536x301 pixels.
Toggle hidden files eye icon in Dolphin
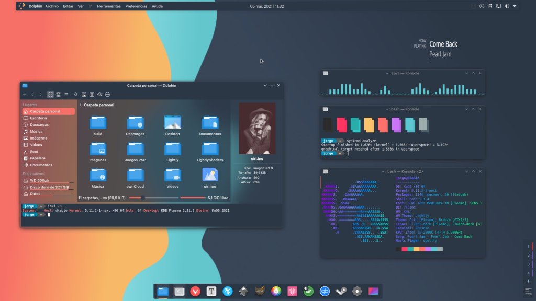[99, 95]
